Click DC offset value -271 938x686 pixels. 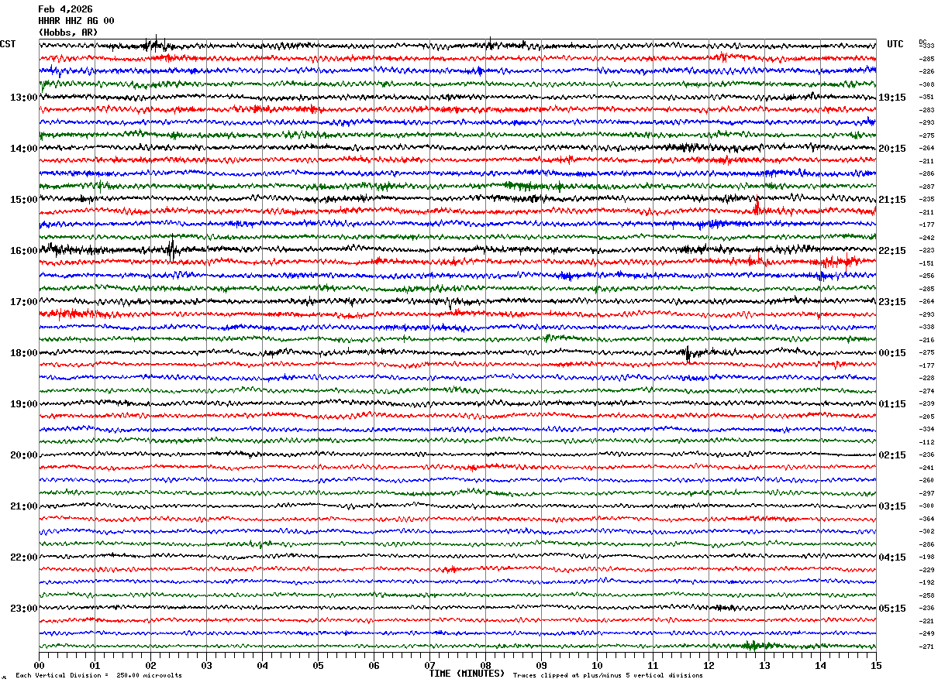(x=926, y=647)
